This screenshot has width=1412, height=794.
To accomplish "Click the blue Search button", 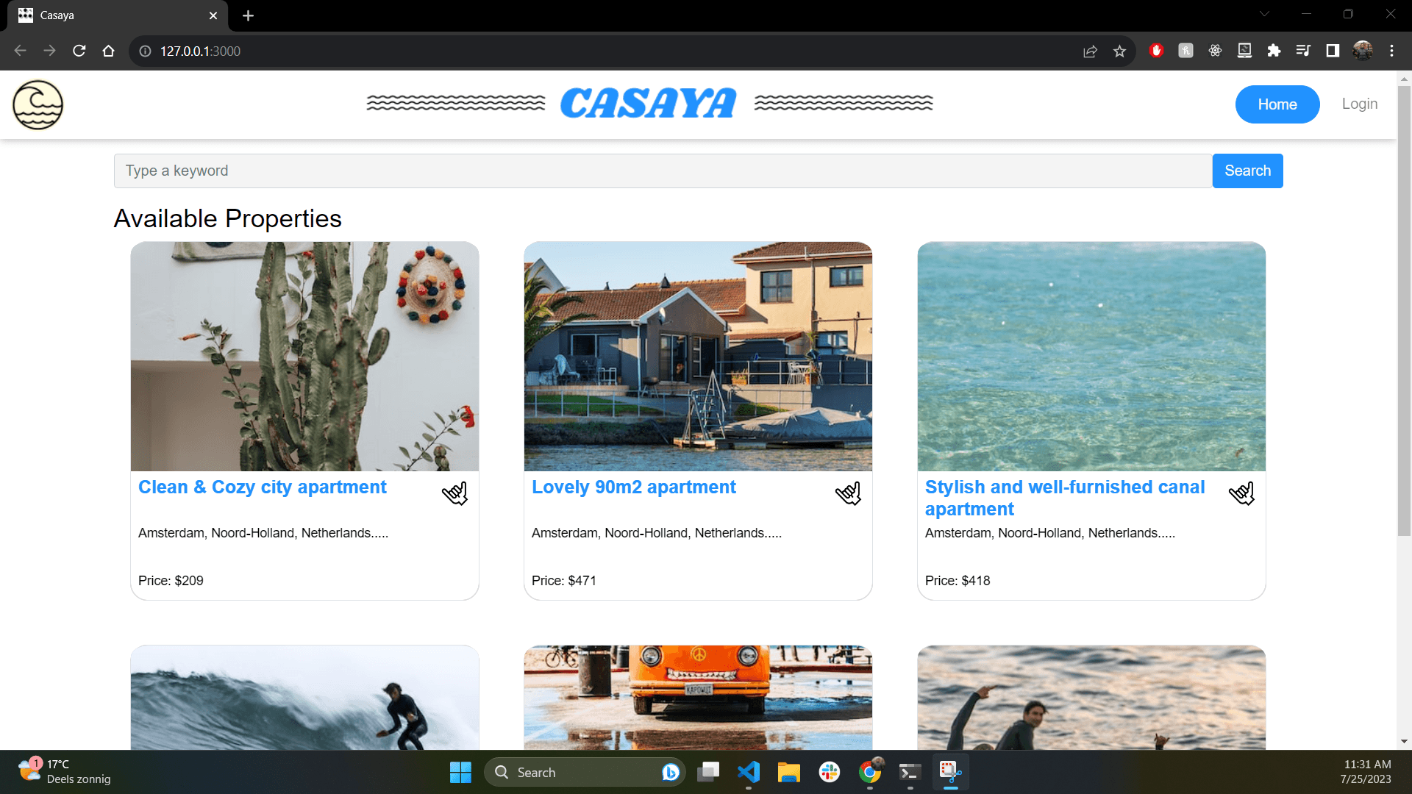I will click(1247, 171).
